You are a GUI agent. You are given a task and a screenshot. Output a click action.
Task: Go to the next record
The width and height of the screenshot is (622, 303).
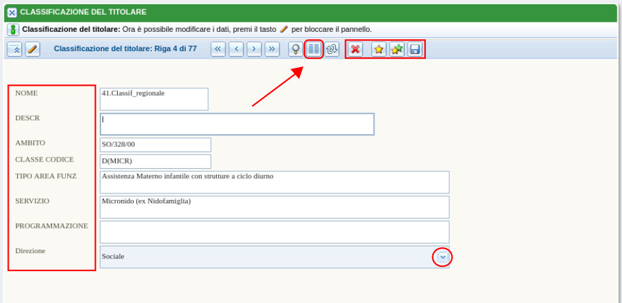(254, 49)
